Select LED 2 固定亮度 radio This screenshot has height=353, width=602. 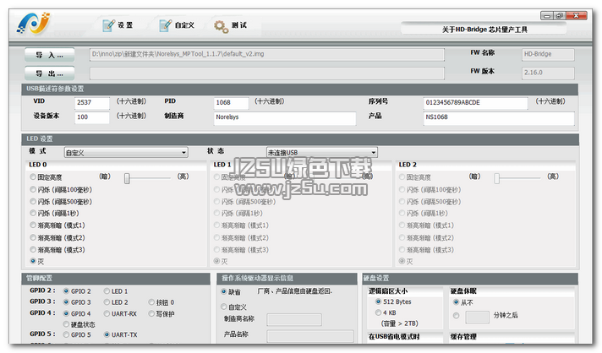402,176
